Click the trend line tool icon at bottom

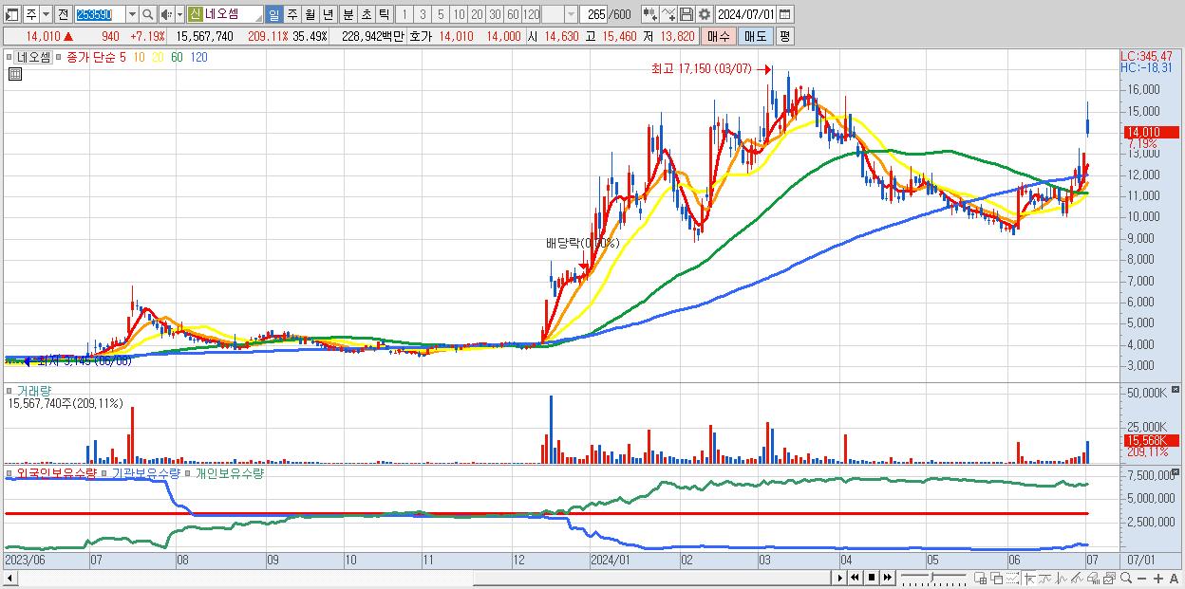tap(1045, 578)
